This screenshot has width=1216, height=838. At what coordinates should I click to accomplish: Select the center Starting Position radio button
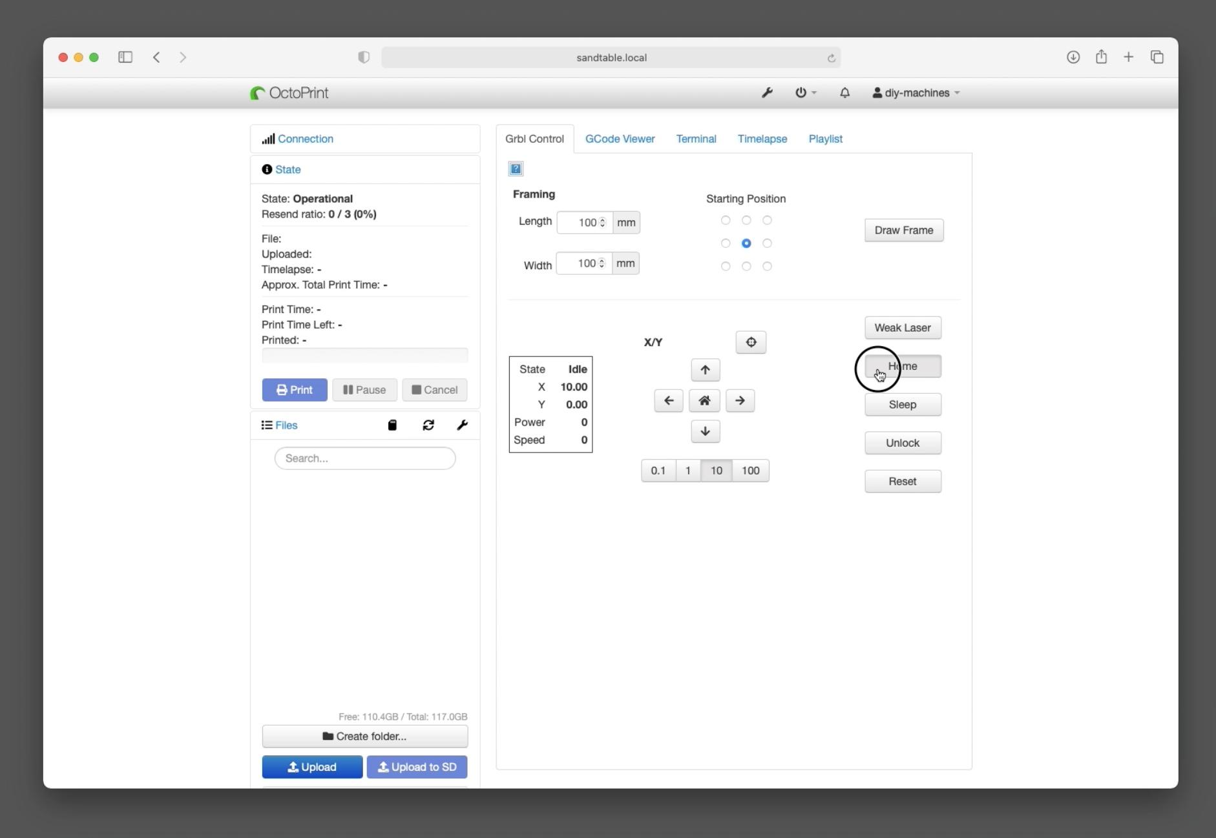pos(747,243)
